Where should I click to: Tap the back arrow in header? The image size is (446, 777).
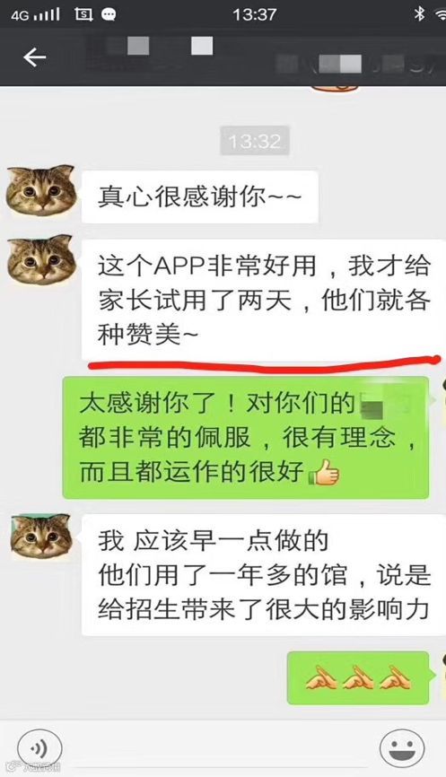point(34,57)
